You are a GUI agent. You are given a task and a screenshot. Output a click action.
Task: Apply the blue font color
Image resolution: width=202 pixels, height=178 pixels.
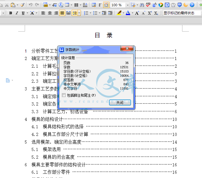128,13
